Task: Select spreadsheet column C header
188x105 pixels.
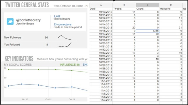Action: click(147, 5)
